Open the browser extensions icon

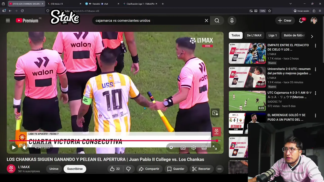tap(314, 11)
